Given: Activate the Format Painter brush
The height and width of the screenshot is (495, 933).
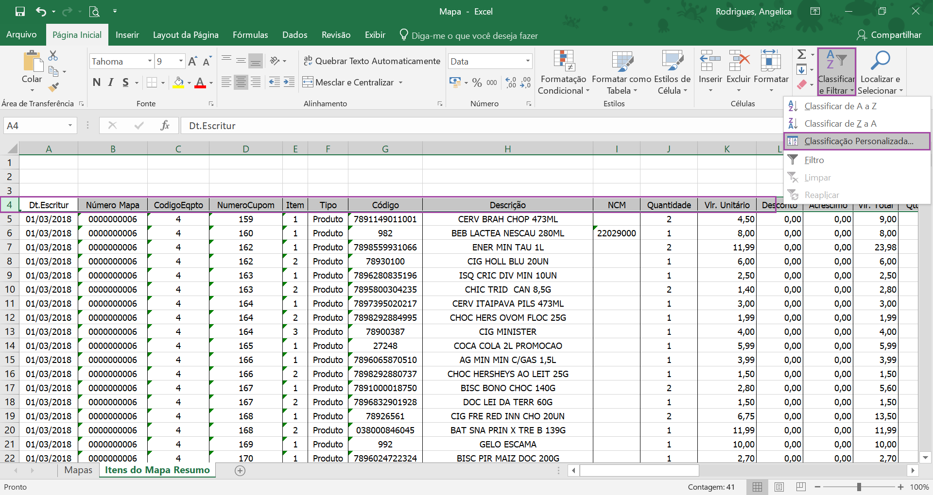Looking at the screenshot, I should [53, 87].
